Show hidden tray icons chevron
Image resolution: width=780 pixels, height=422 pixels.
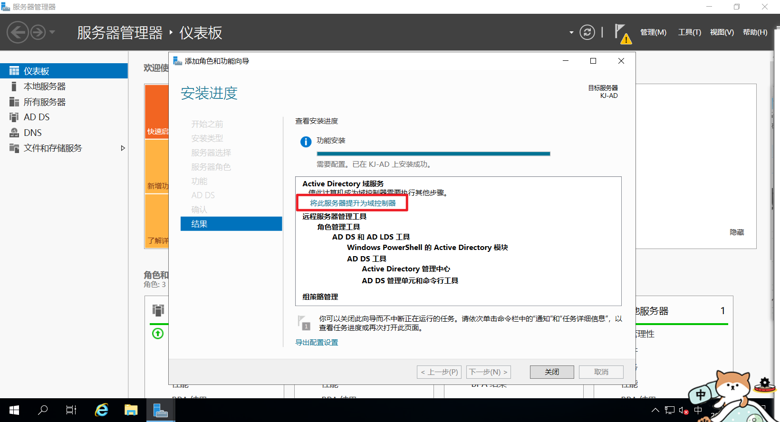point(655,410)
